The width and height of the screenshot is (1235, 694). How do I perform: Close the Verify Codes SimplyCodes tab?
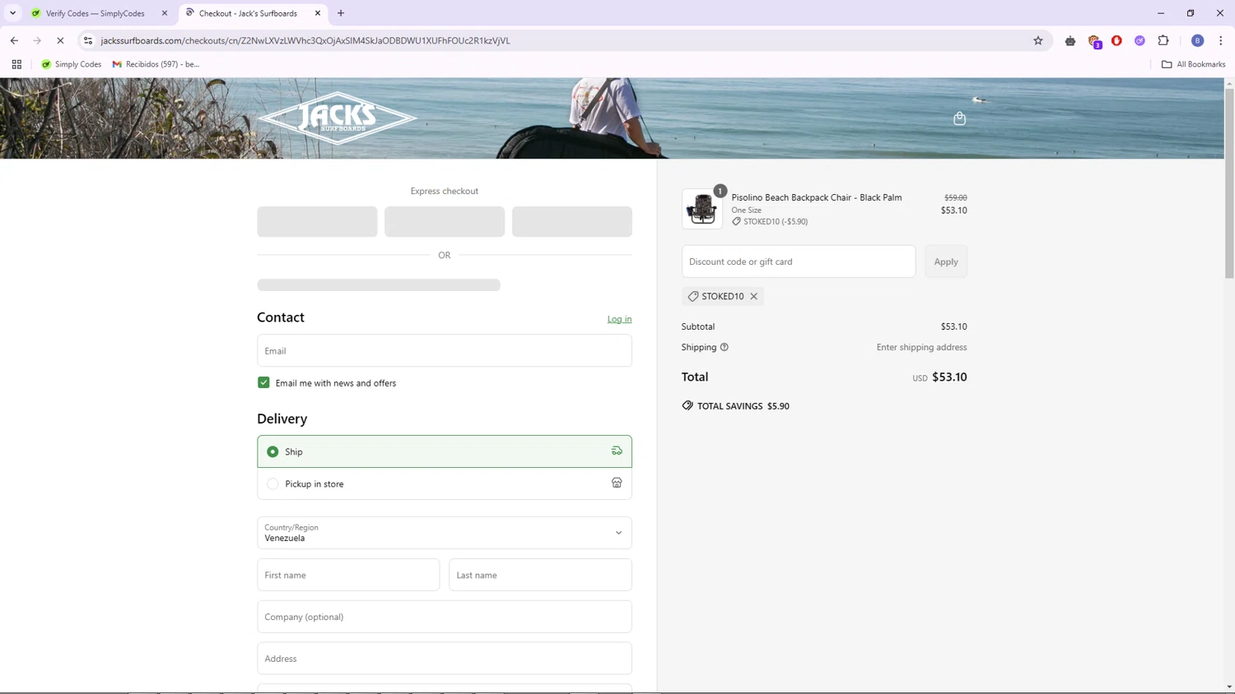click(165, 13)
